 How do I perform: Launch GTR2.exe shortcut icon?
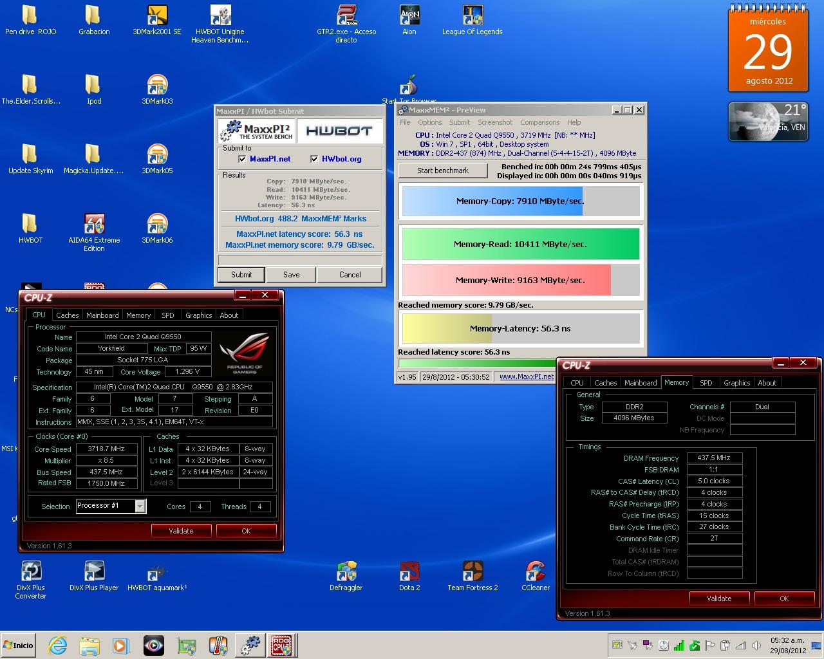point(346,24)
